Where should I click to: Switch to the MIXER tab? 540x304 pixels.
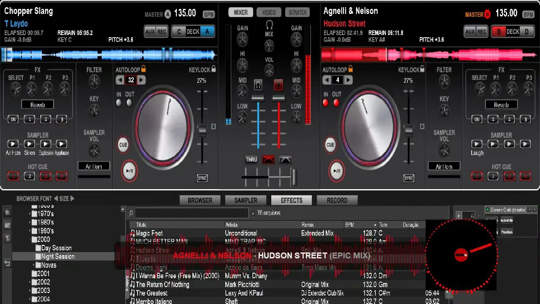pos(241,12)
